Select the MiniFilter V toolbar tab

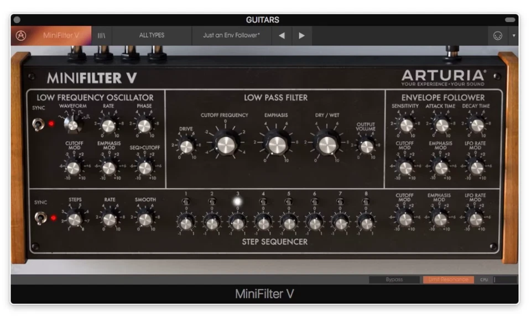point(61,35)
